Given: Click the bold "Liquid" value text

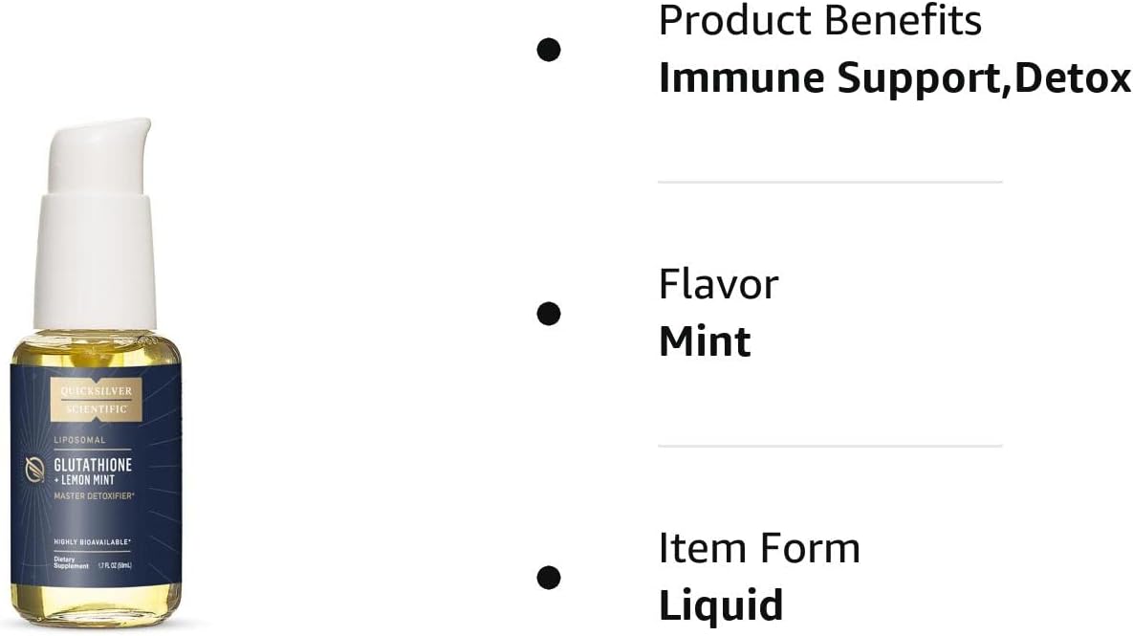Looking at the screenshot, I should click(721, 605).
